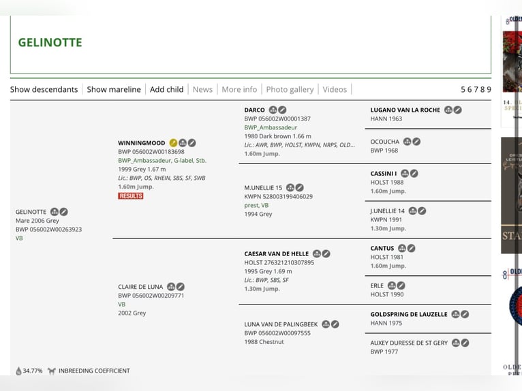This screenshot has width=522, height=391.
Task: Click the edit pencil icon next to DARCO
Action: pyautogui.click(x=282, y=110)
